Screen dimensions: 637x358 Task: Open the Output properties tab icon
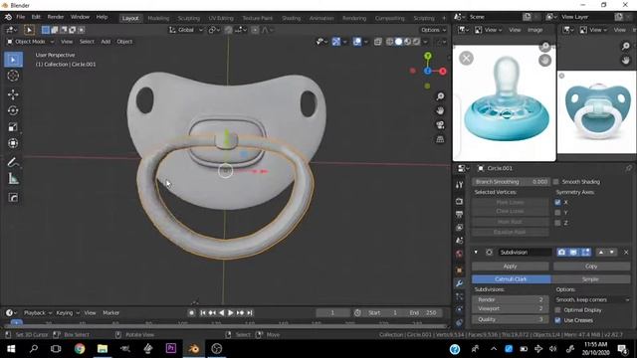click(x=460, y=215)
